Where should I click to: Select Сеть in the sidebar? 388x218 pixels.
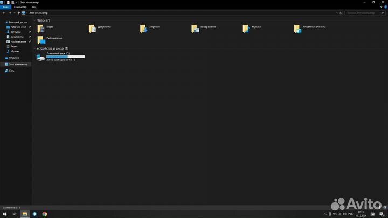pos(12,71)
